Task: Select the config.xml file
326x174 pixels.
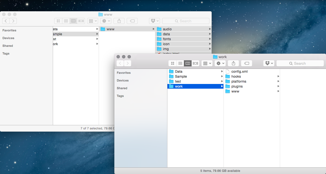Action: tap(252, 71)
